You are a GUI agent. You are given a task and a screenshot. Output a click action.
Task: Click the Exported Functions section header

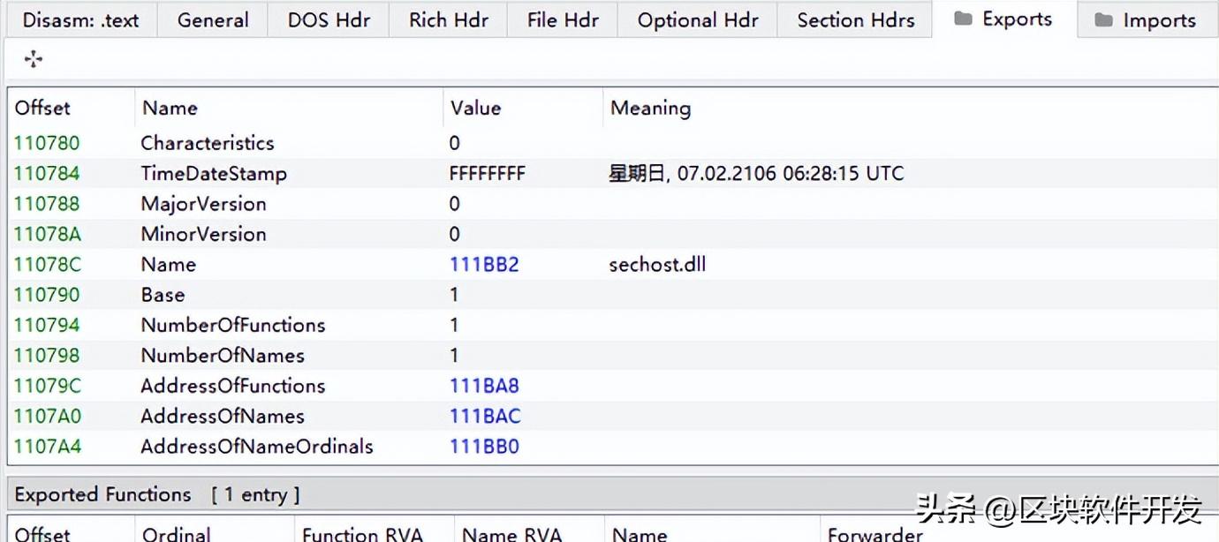pos(102,494)
